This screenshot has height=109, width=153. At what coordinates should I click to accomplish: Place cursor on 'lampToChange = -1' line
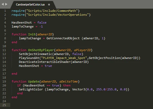[27, 26]
